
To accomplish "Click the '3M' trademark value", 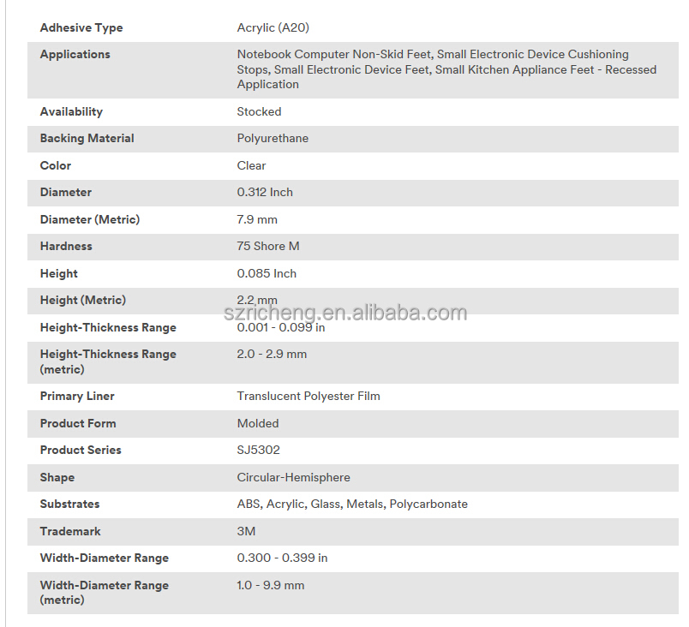I will 246,531.
